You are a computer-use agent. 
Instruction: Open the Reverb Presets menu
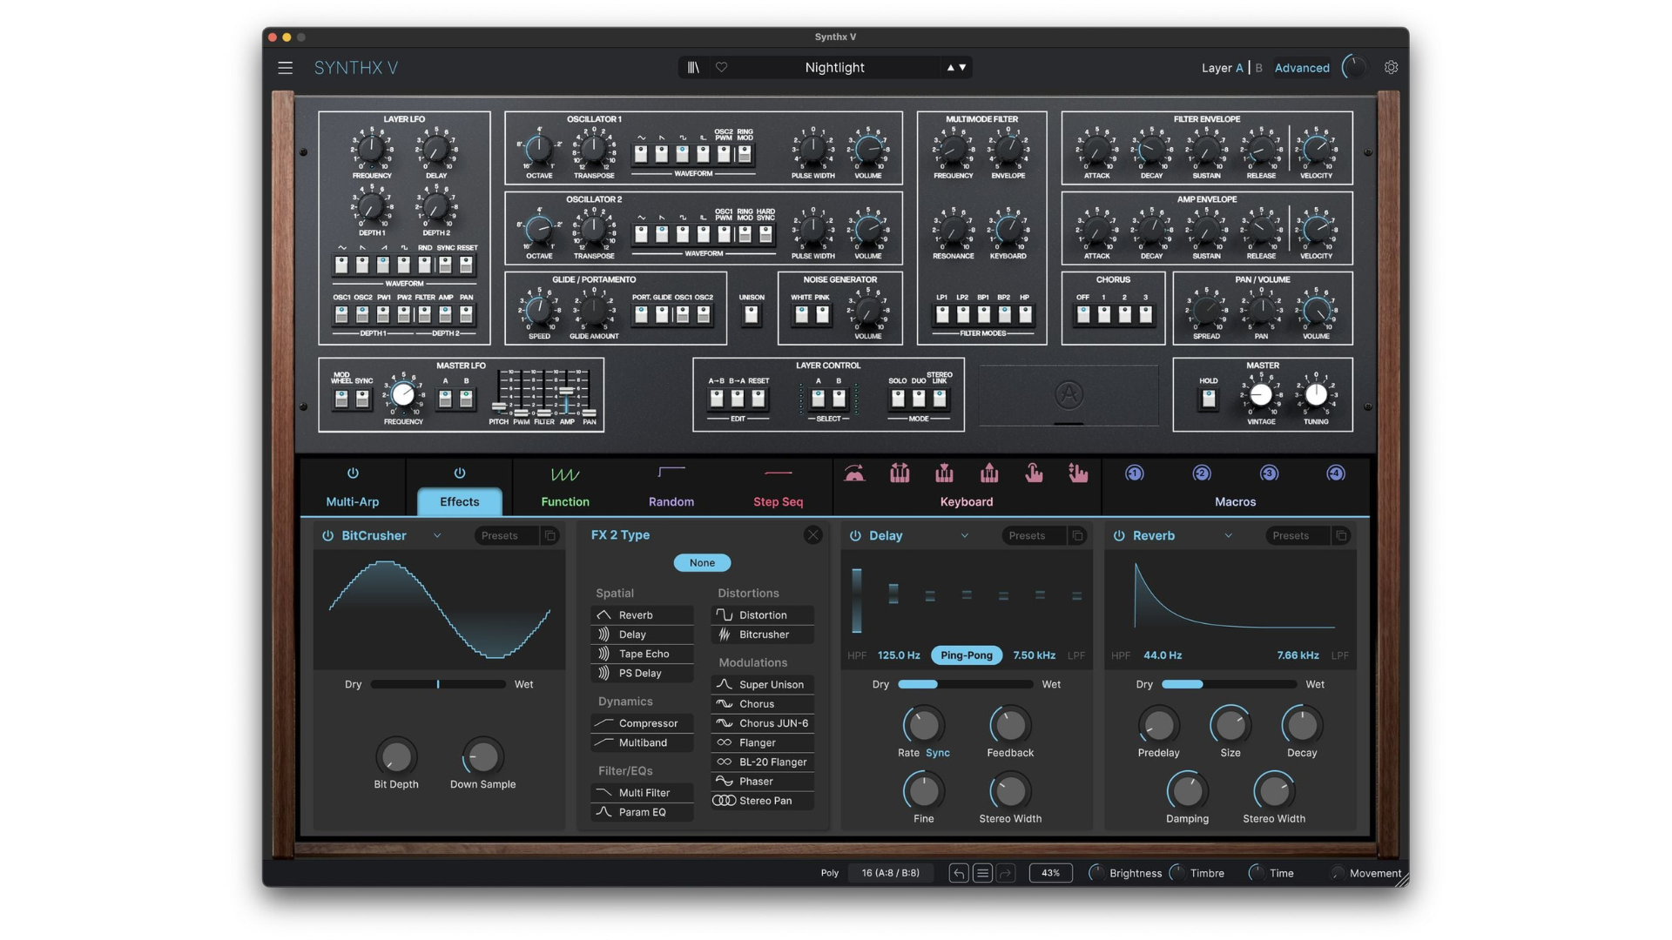pyautogui.click(x=1297, y=535)
